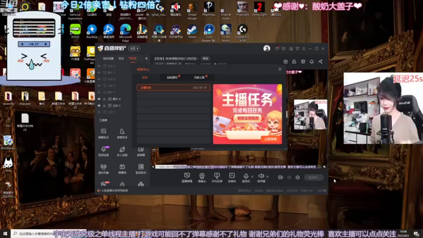Open the Stray desktop shortcut
The image size is (423, 238).
(8, 164)
